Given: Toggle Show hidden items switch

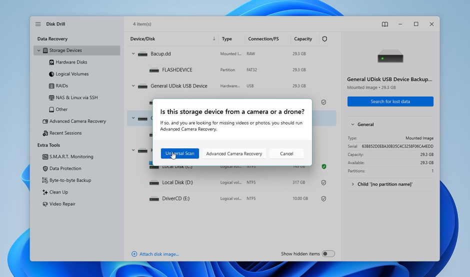Looking at the screenshot, I should tap(328, 253).
